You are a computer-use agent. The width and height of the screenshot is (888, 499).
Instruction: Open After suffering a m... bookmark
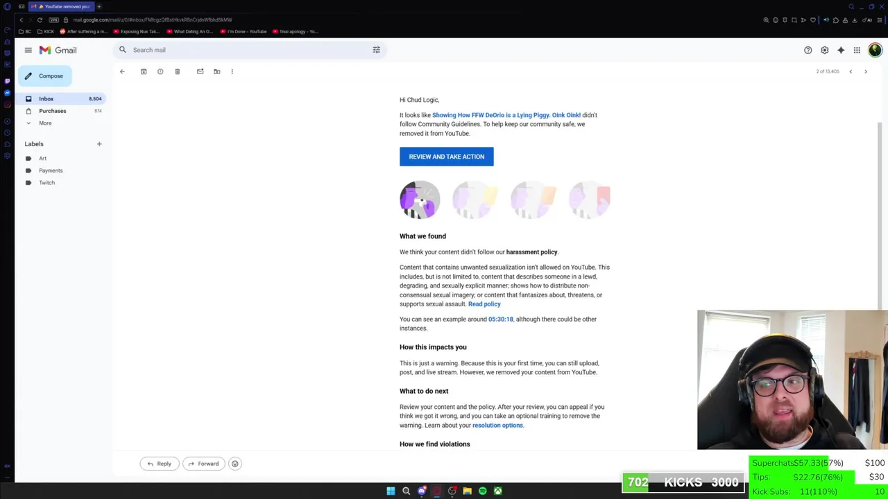[x=84, y=32]
